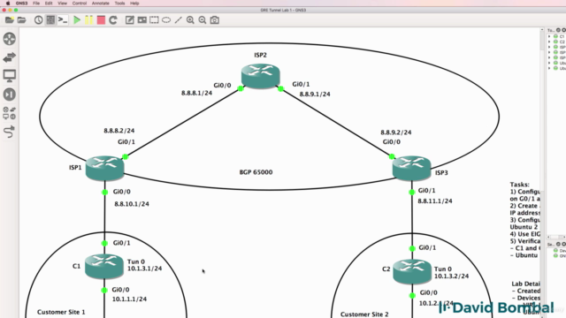The height and width of the screenshot is (318, 566).
Task: Click the '8.8.10.1/24' address label
Action: [132, 204]
